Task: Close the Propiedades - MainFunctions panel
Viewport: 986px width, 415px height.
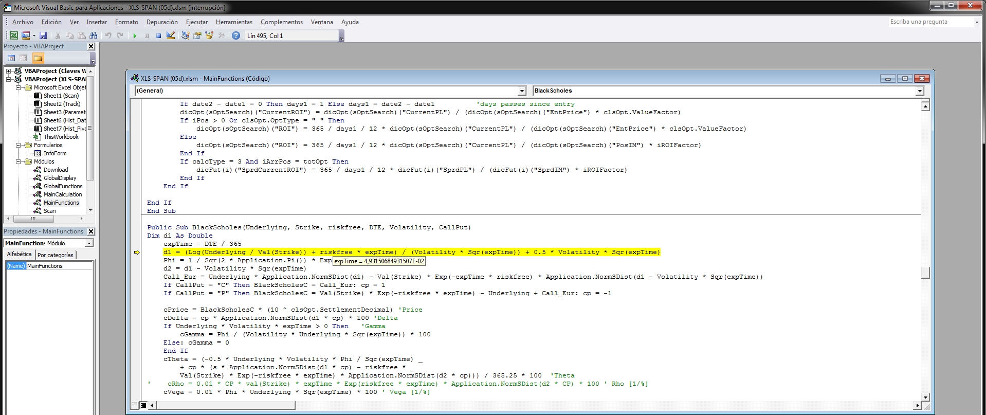Action: (91, 231)
